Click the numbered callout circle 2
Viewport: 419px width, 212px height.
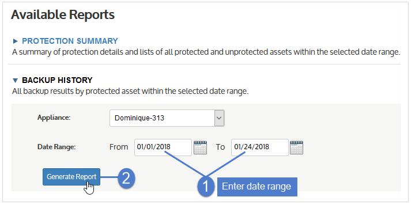pyautogui.click(x=126, y=177)
